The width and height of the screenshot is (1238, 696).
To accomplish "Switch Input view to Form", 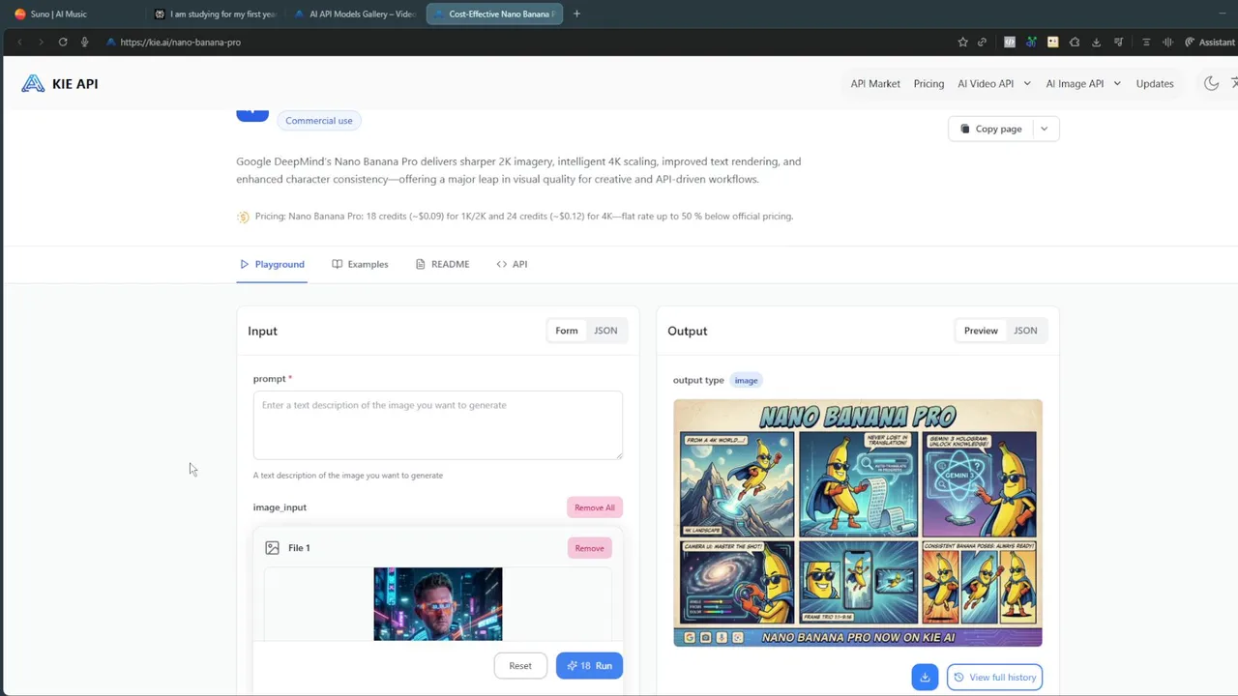I will tap(567, 331).
